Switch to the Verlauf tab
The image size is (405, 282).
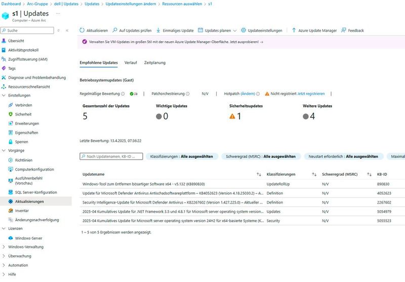tap(131, 62)
